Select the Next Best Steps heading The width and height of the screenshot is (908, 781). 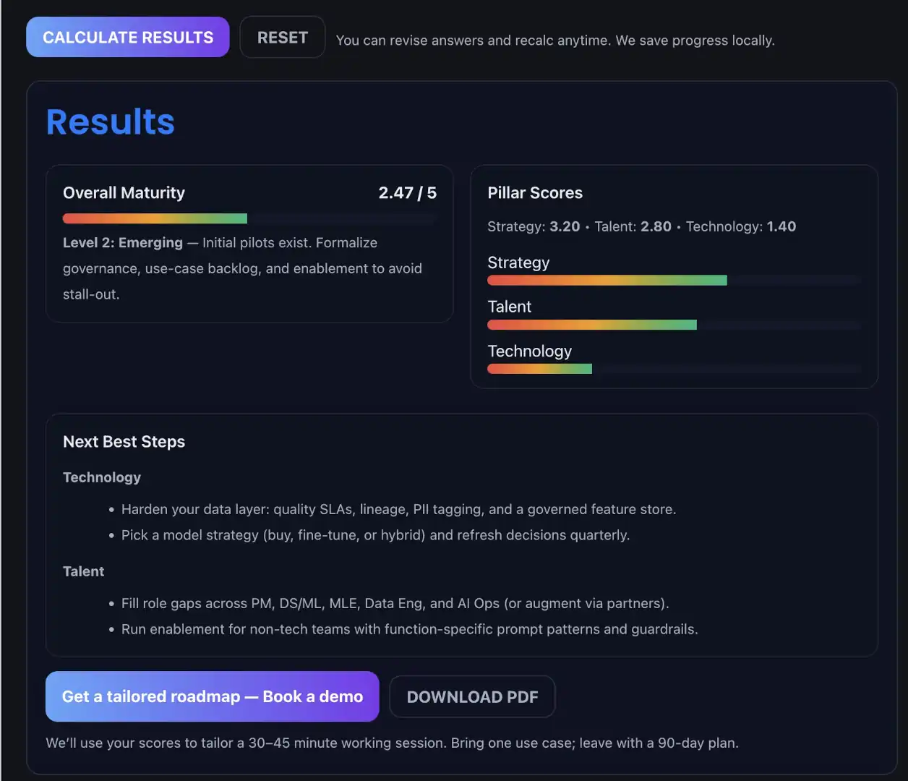tap(124, 441)
